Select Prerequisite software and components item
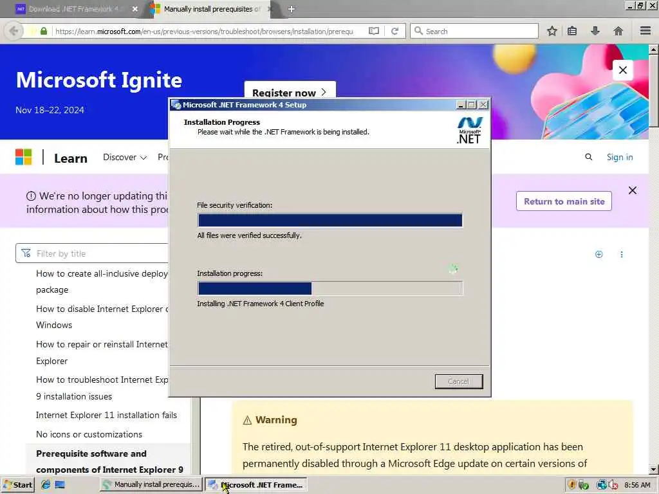The image size is (659, 494). 109,461
